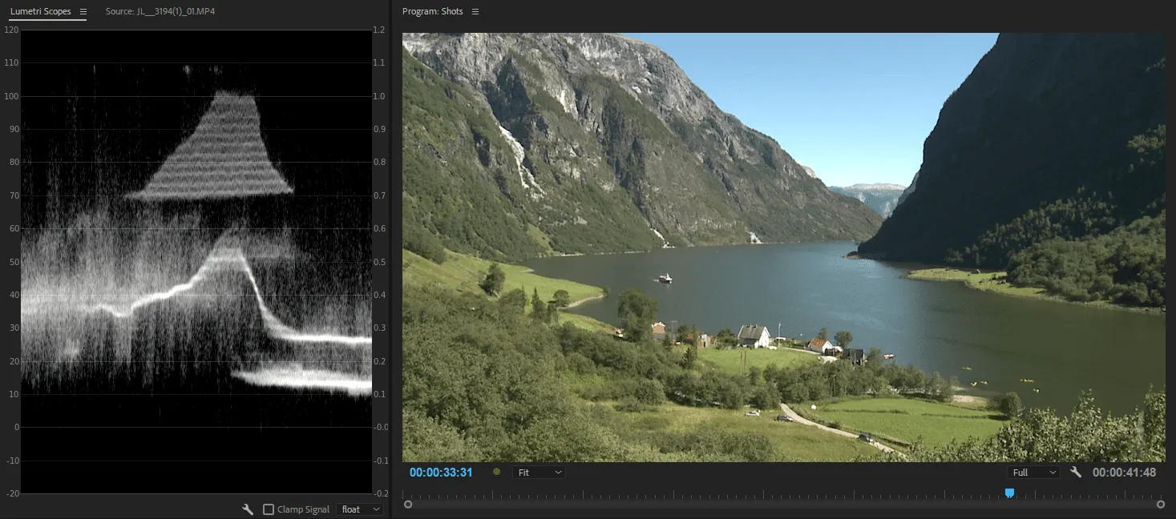This screenshot has width=1176, height=519.
Task: Click the Lumetri Scopes settings wrench
Action: pos(249,509)
